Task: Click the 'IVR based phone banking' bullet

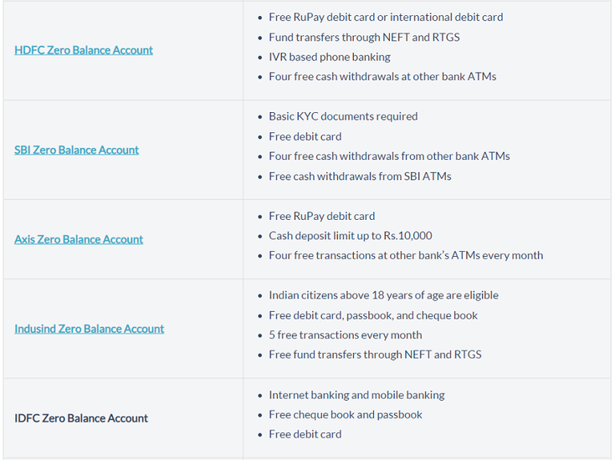Action: coord(329,57)
